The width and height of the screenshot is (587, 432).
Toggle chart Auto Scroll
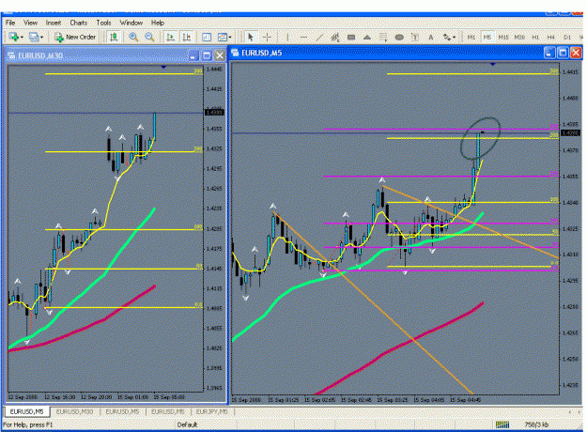tap(170, 37)
